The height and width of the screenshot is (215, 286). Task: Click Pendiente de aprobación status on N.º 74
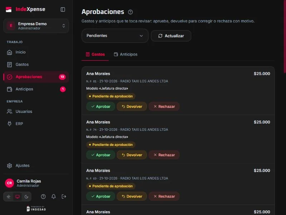pyautogui.click(x=111, y=145)
